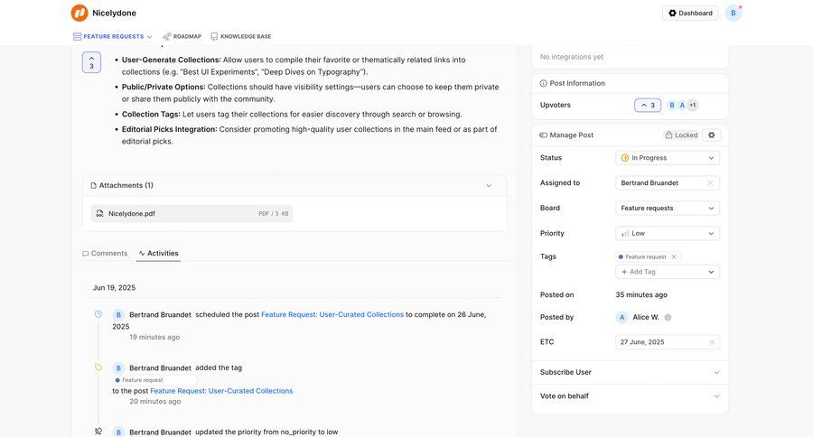
Task: Open the Nicelydone.pdf attachment
Action: click(x=192, y=214)
